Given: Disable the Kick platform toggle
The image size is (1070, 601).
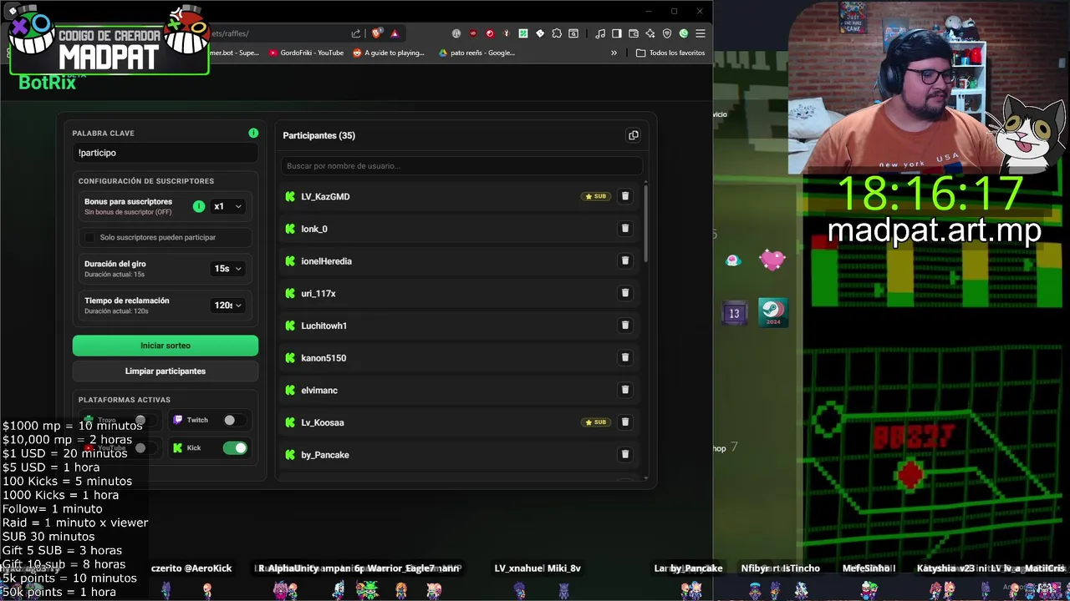Looking at the screenshot, I should tap(235, 448).
